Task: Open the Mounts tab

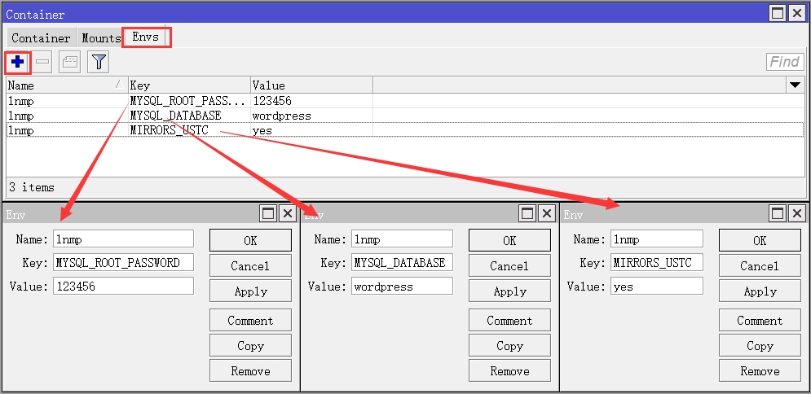Action: point(101,38)
